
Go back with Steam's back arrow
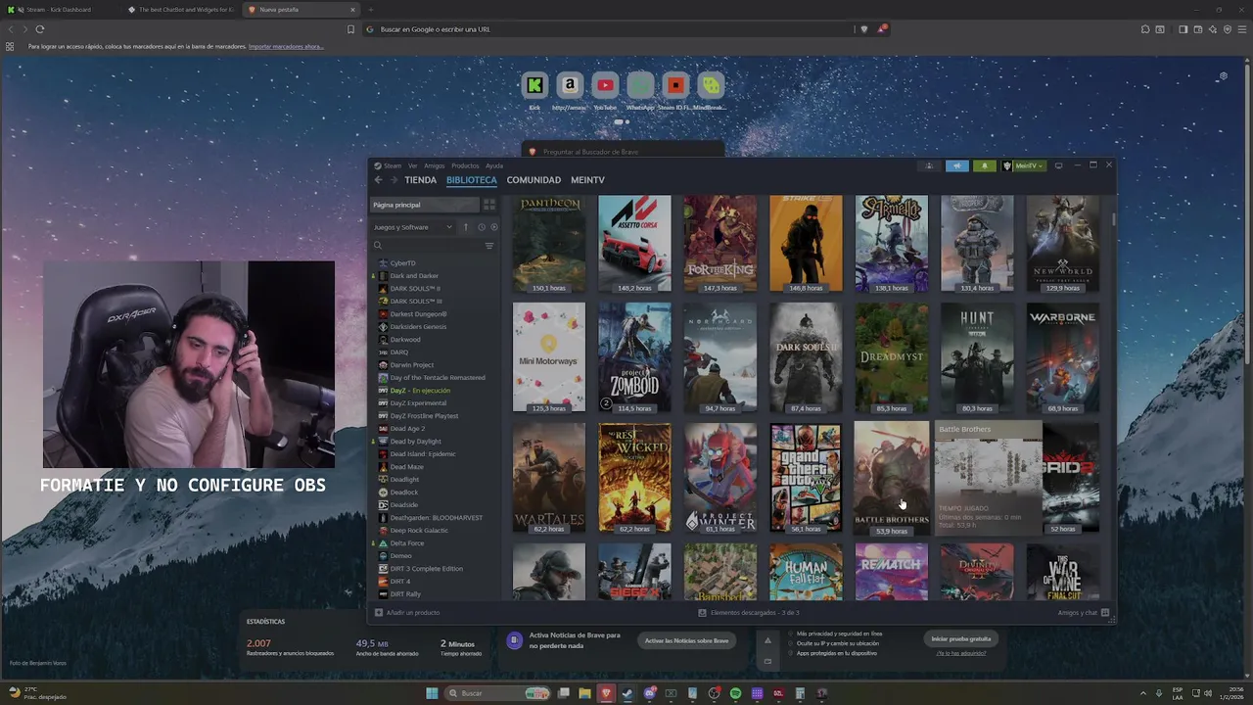(378, 180)
